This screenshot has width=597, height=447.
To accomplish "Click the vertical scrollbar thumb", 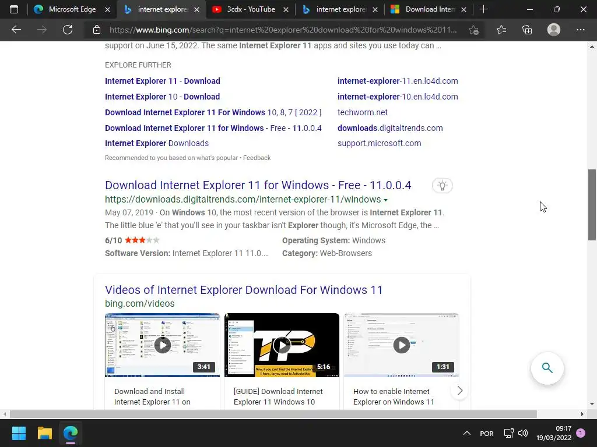I will click(592, 205).
